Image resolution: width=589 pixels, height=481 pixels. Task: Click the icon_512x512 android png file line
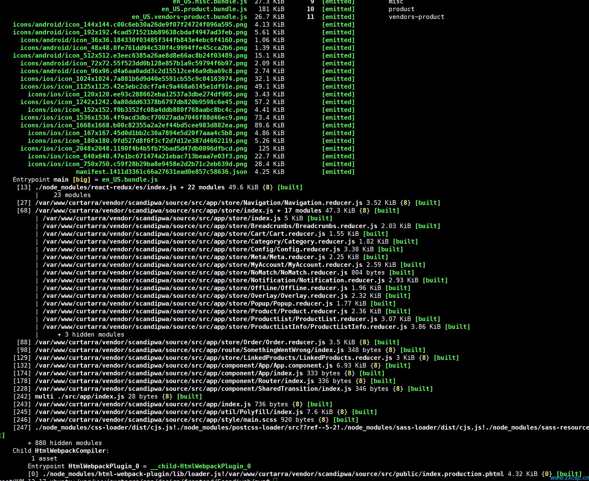130,55
